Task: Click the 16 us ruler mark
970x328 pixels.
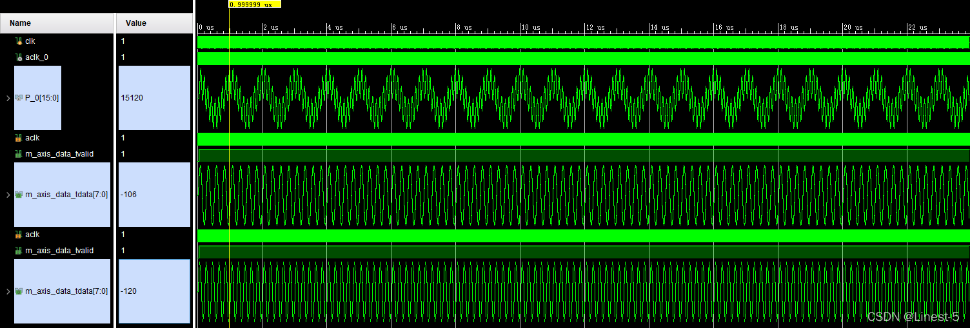Action: [x=724, y=28]
